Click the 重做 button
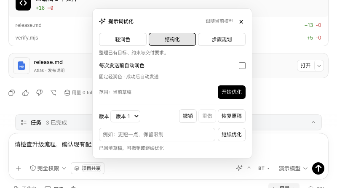The width and height of the screenshot is (337, 188). tap(207, 116)
